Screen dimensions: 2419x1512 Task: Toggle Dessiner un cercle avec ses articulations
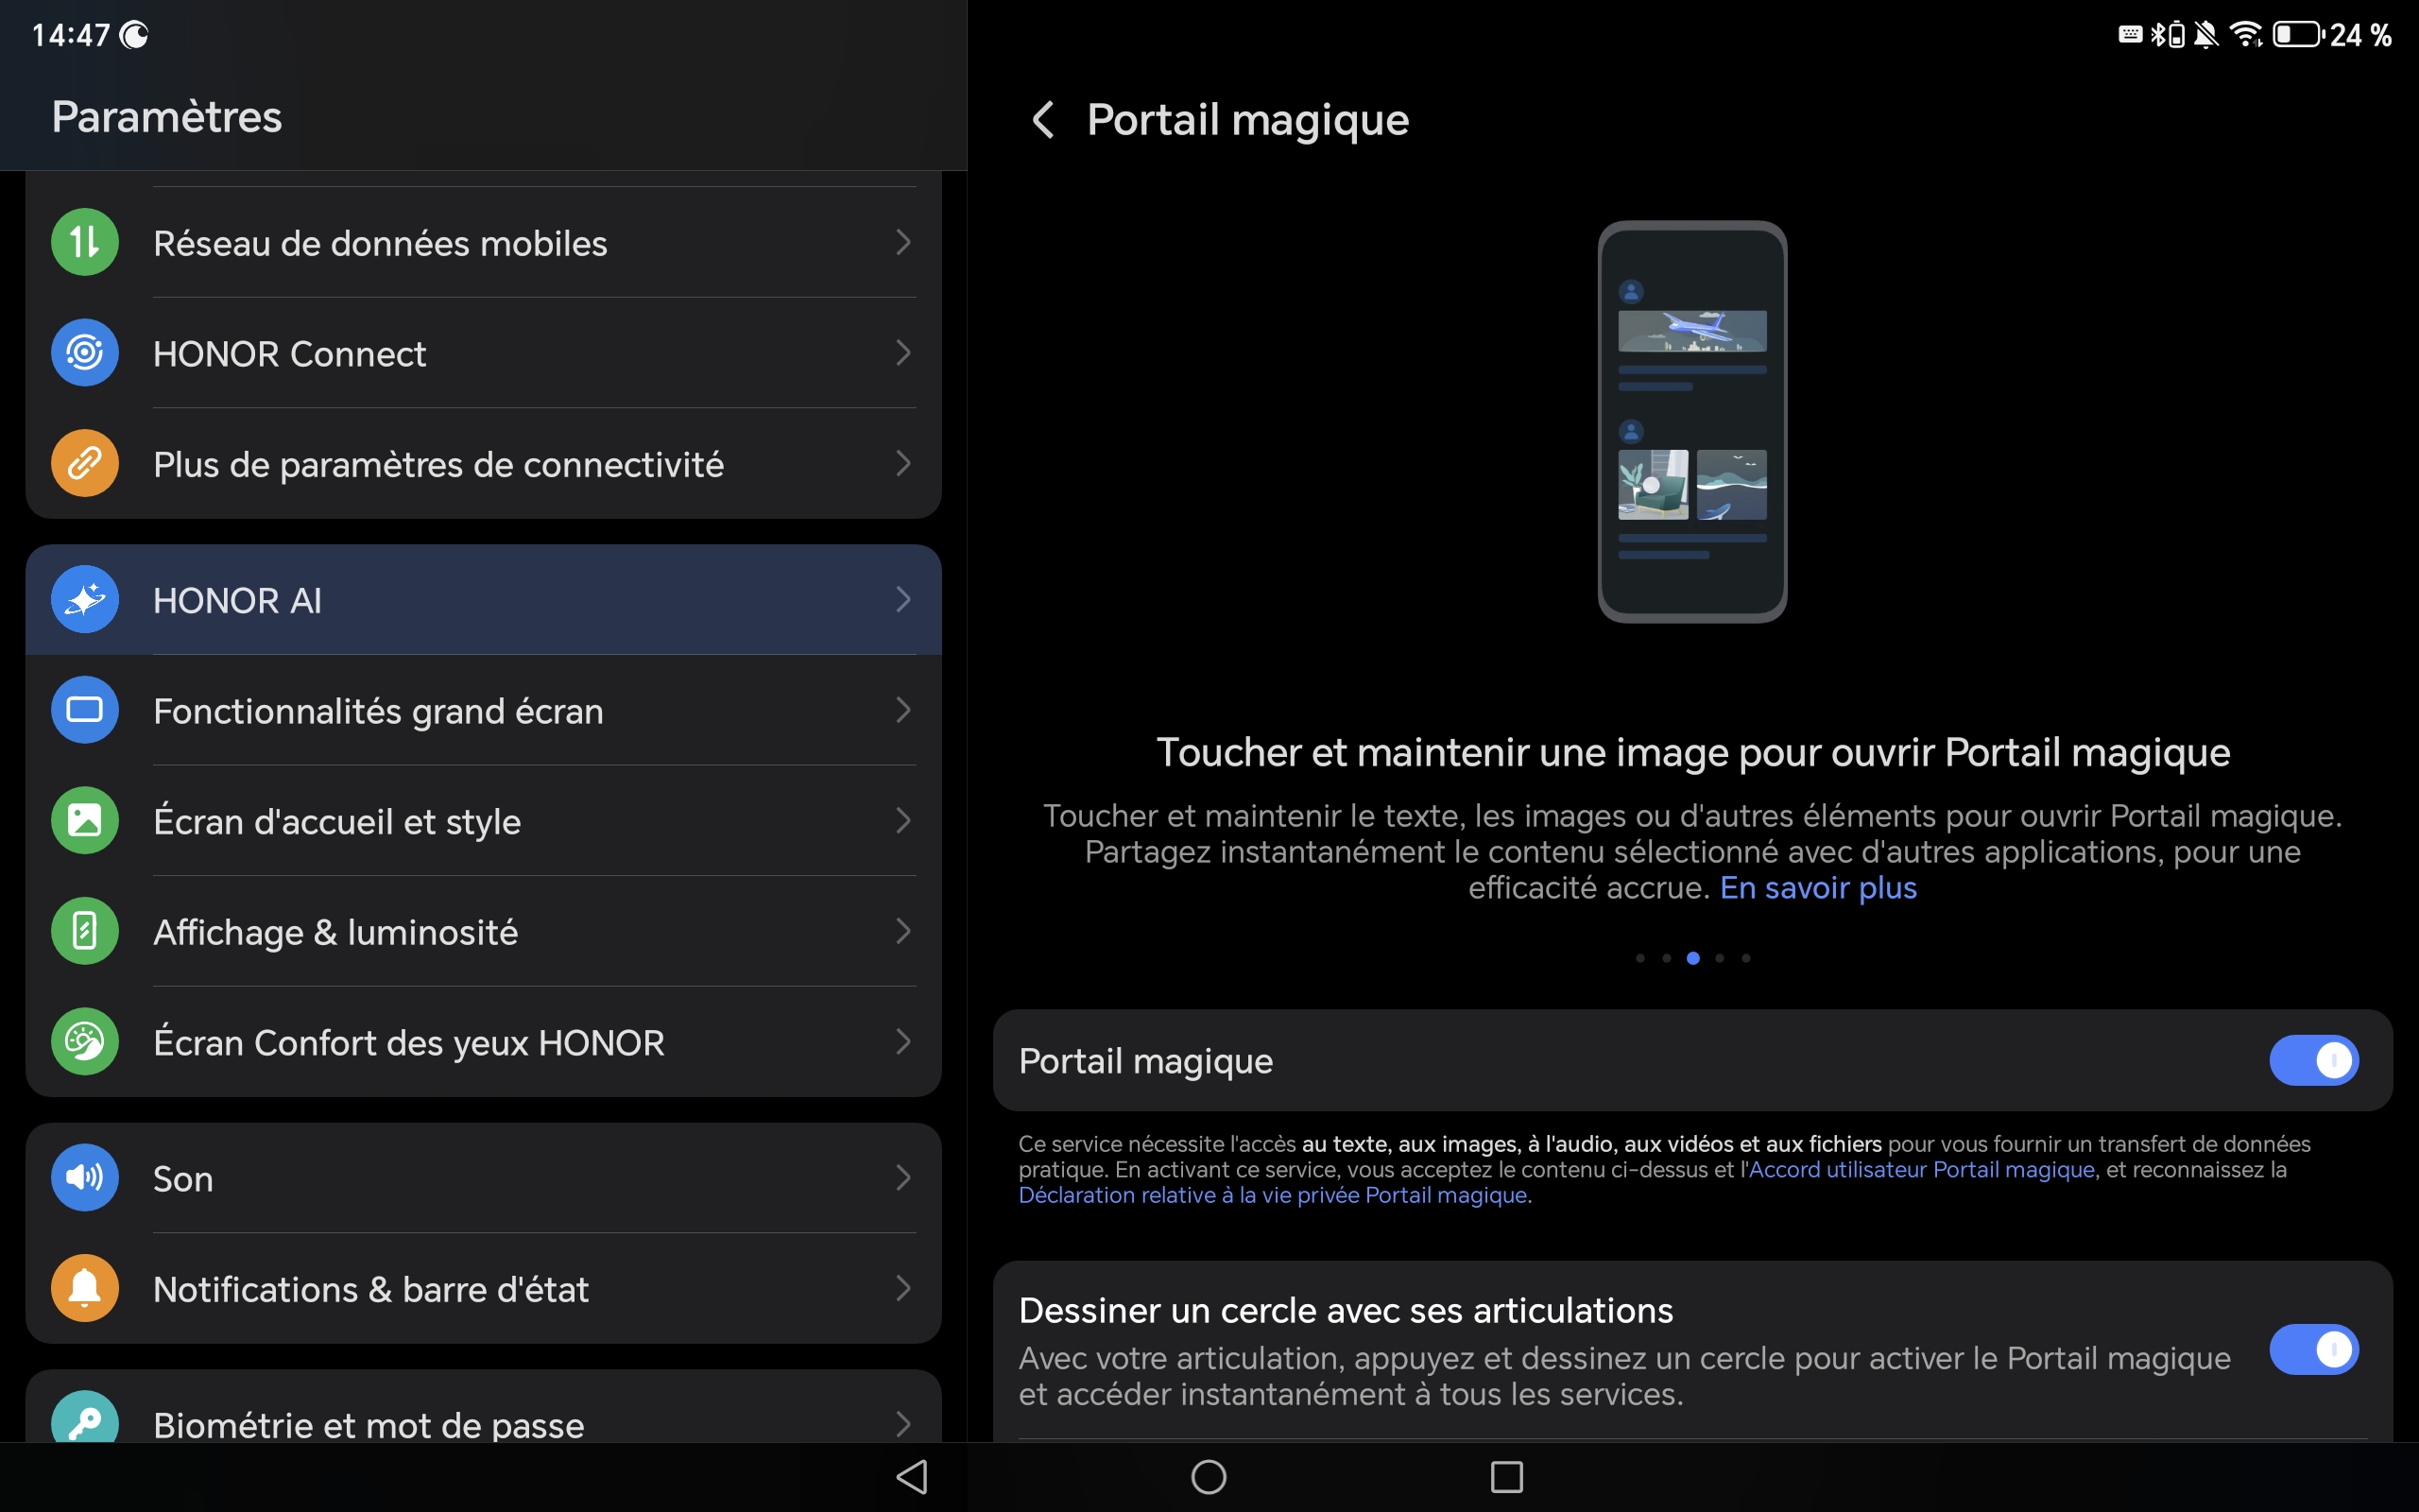click(2312, 1349)
